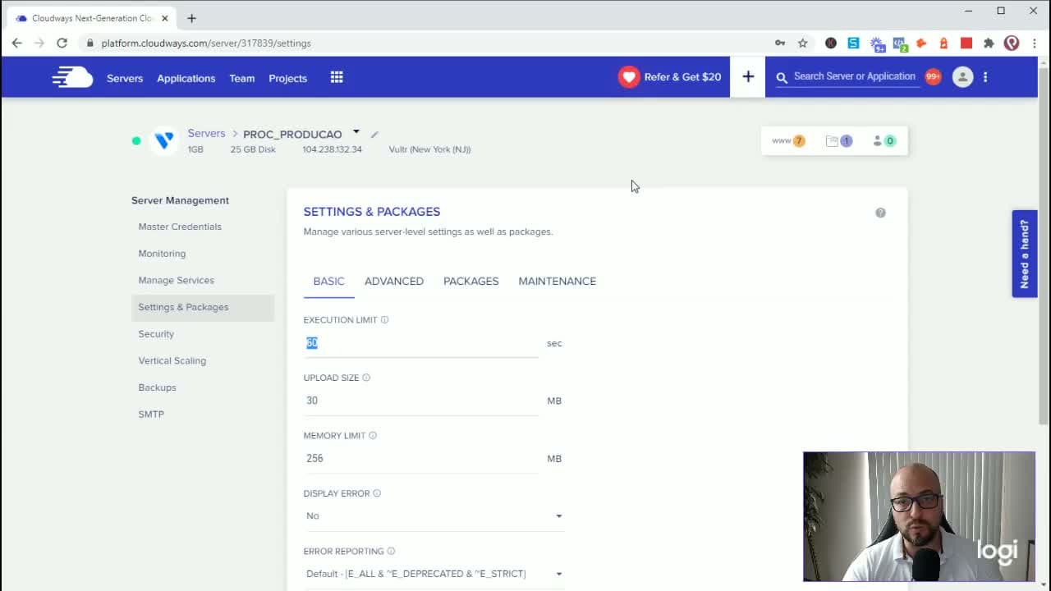
Task: Click Refer & Get $20 button
Action: tap(670, 77)
